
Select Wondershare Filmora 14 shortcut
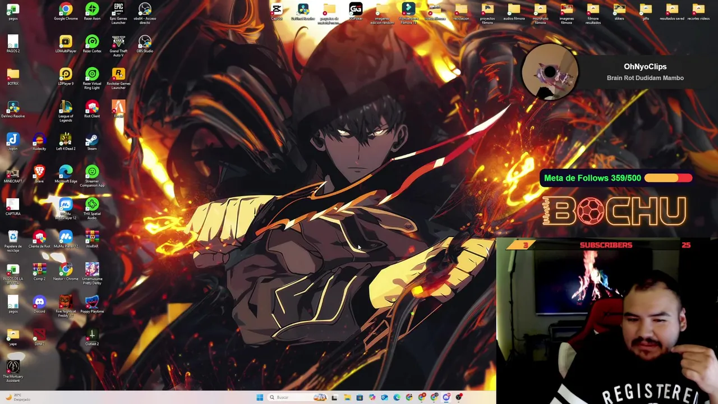[x=408, y=13]
